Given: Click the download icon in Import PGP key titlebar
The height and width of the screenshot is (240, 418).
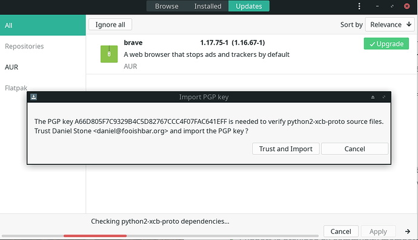Looking at the screenshot, I should pos(33,97).
